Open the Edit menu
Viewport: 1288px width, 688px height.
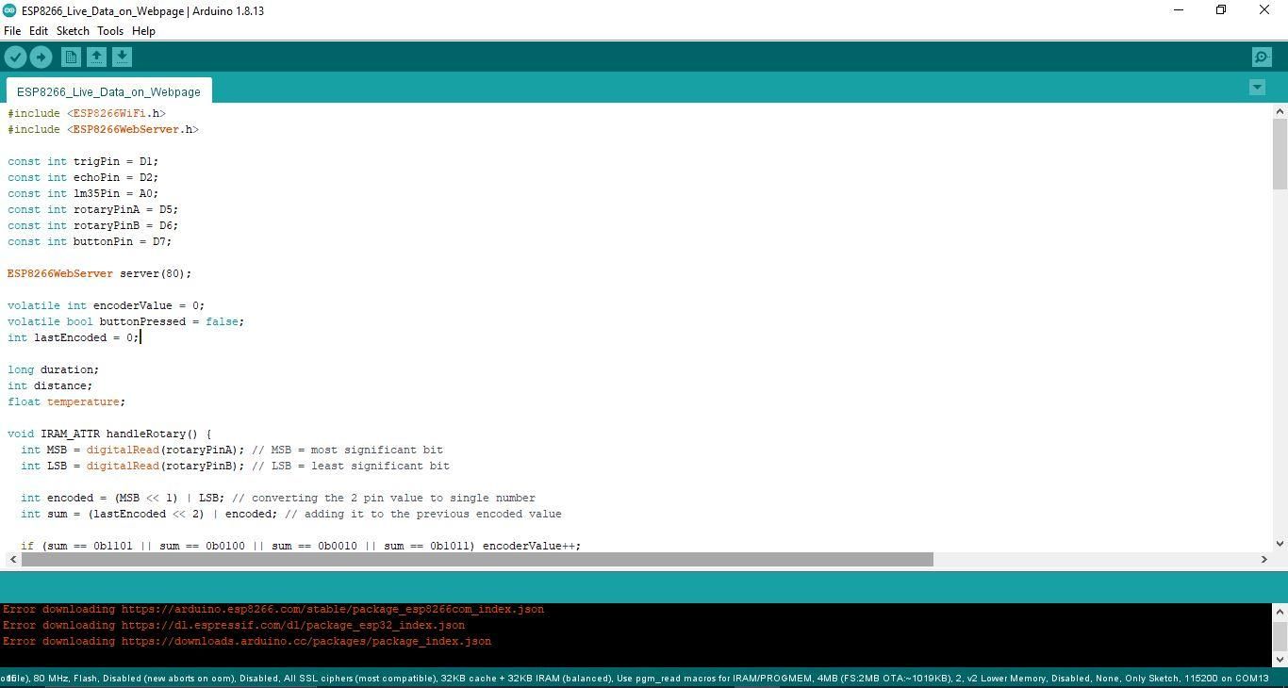tap(39, 31)
